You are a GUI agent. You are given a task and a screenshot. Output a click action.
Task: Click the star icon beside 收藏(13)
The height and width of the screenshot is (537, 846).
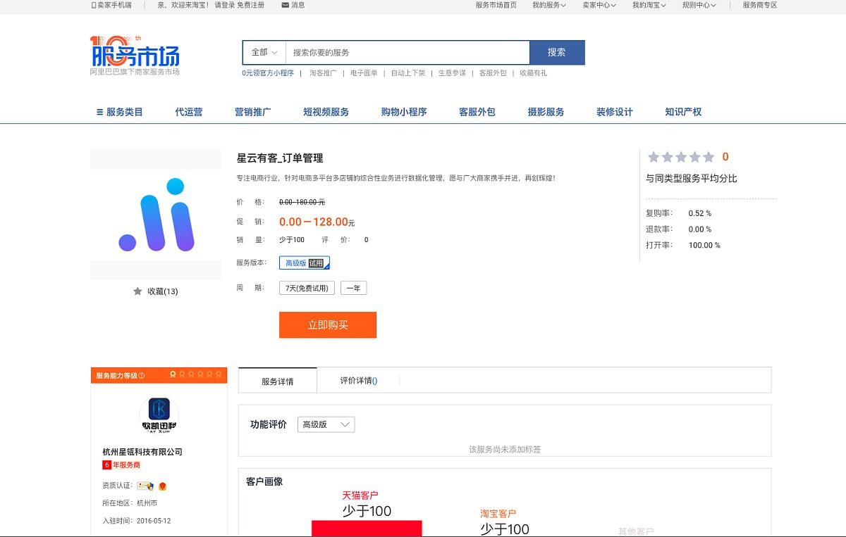coord(137,291)
